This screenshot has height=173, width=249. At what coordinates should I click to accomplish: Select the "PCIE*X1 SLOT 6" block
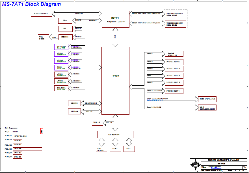(x=174, y=83)
